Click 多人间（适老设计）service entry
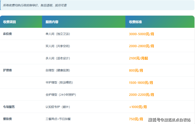 [58, 58]
